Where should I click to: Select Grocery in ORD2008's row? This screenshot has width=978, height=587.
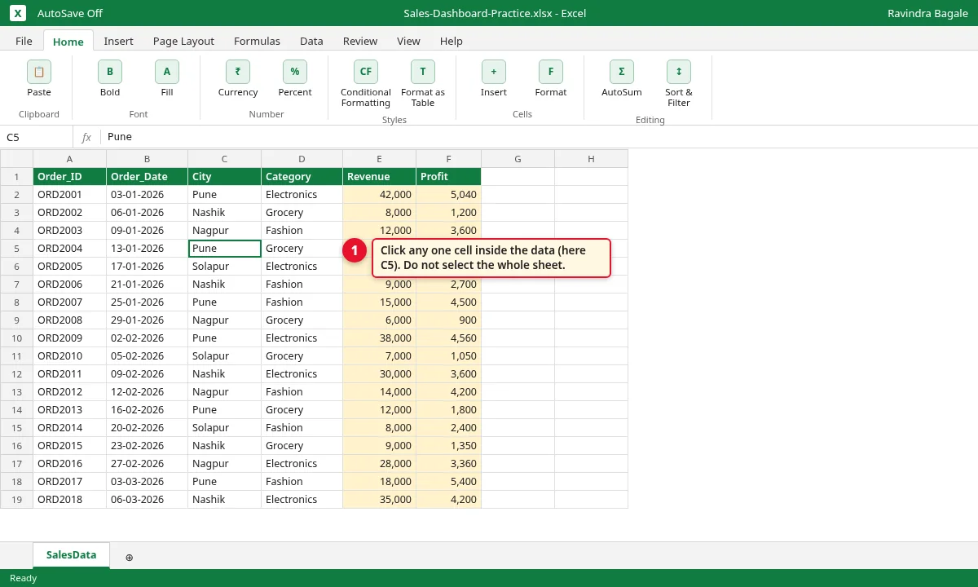(x=302, y=320)
